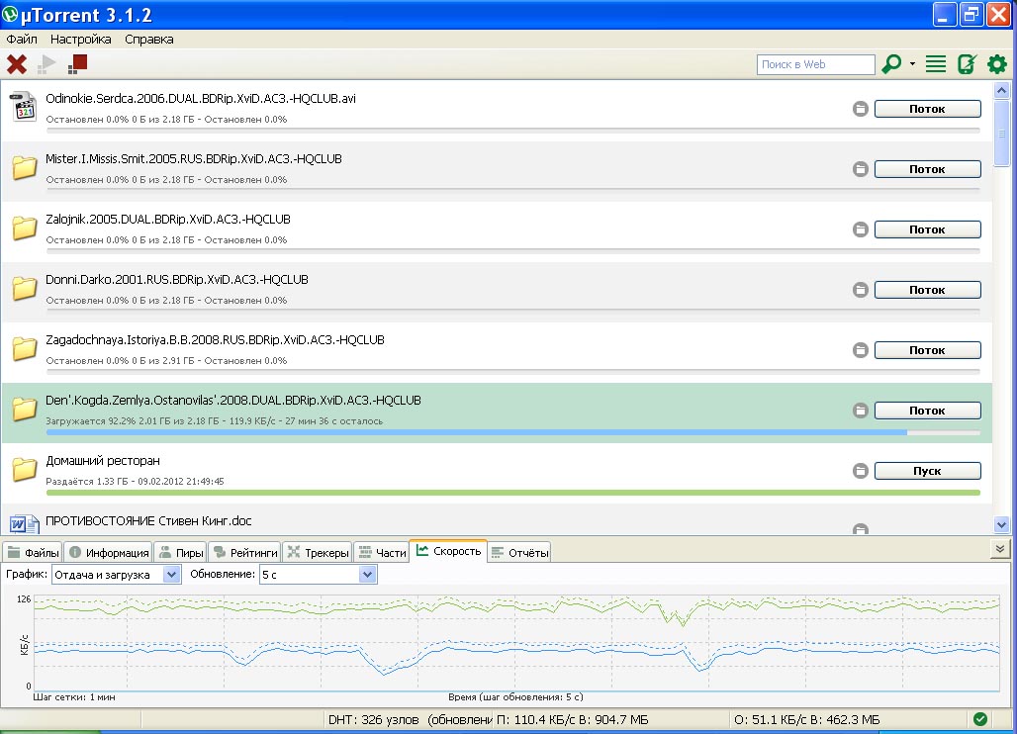Click round grey button in Donni.Darko row
1017x734 pixels.
point(860,290)
